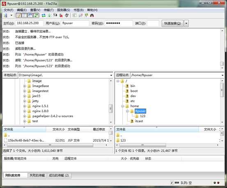
Task: Expand the imagestest local folder
Action: [25, 91]
